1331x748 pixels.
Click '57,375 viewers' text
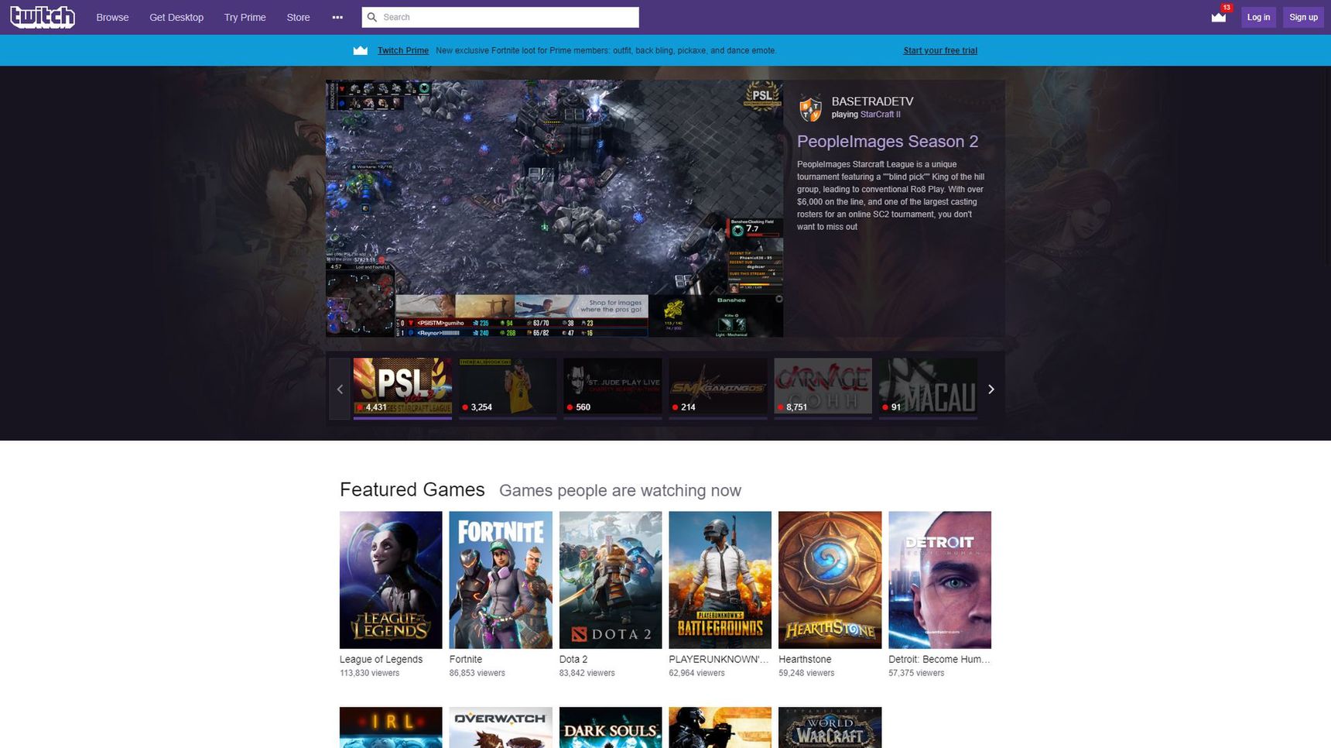(916, 673)
